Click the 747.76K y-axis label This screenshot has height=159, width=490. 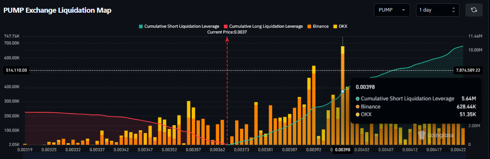click(12, 36)
